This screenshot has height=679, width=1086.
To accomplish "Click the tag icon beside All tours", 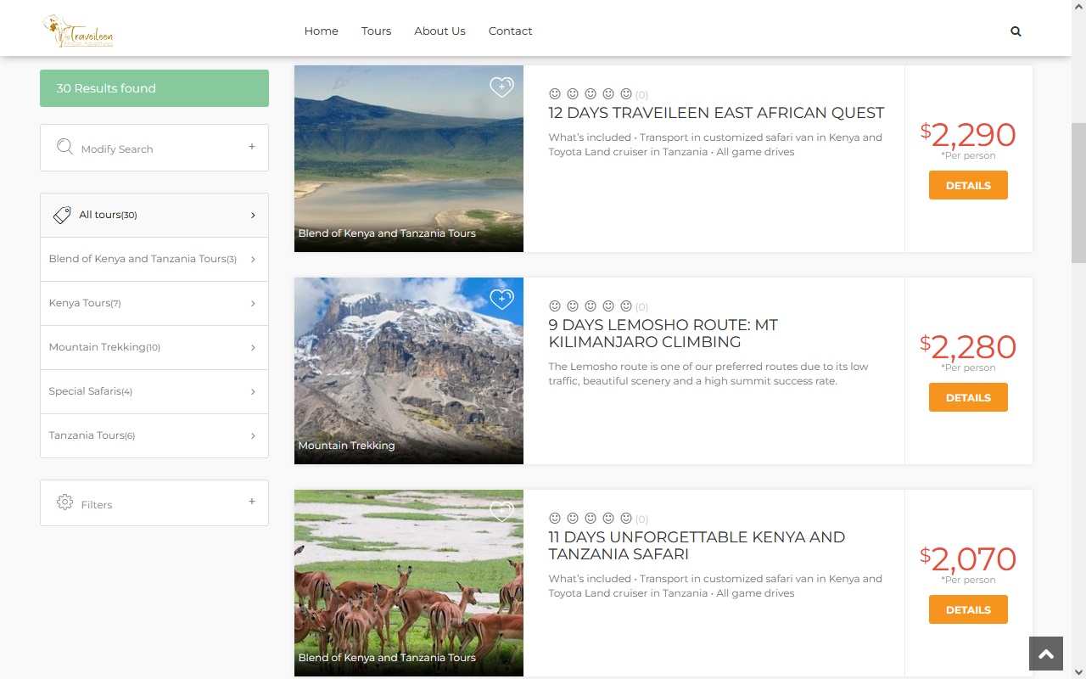I will pos(62,215).
